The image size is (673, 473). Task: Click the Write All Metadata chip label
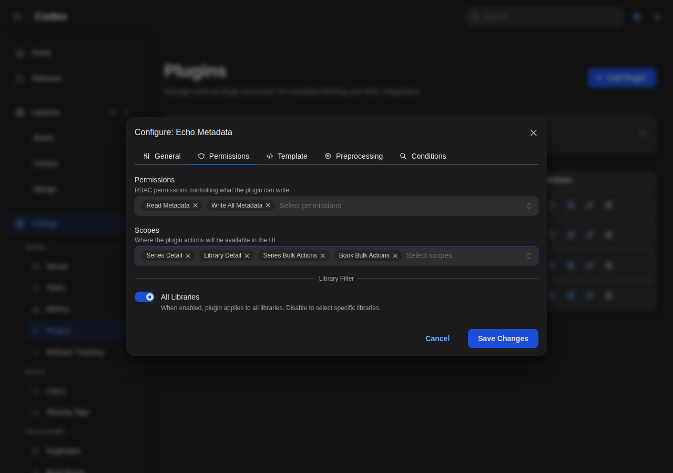(x=237, y=205)
